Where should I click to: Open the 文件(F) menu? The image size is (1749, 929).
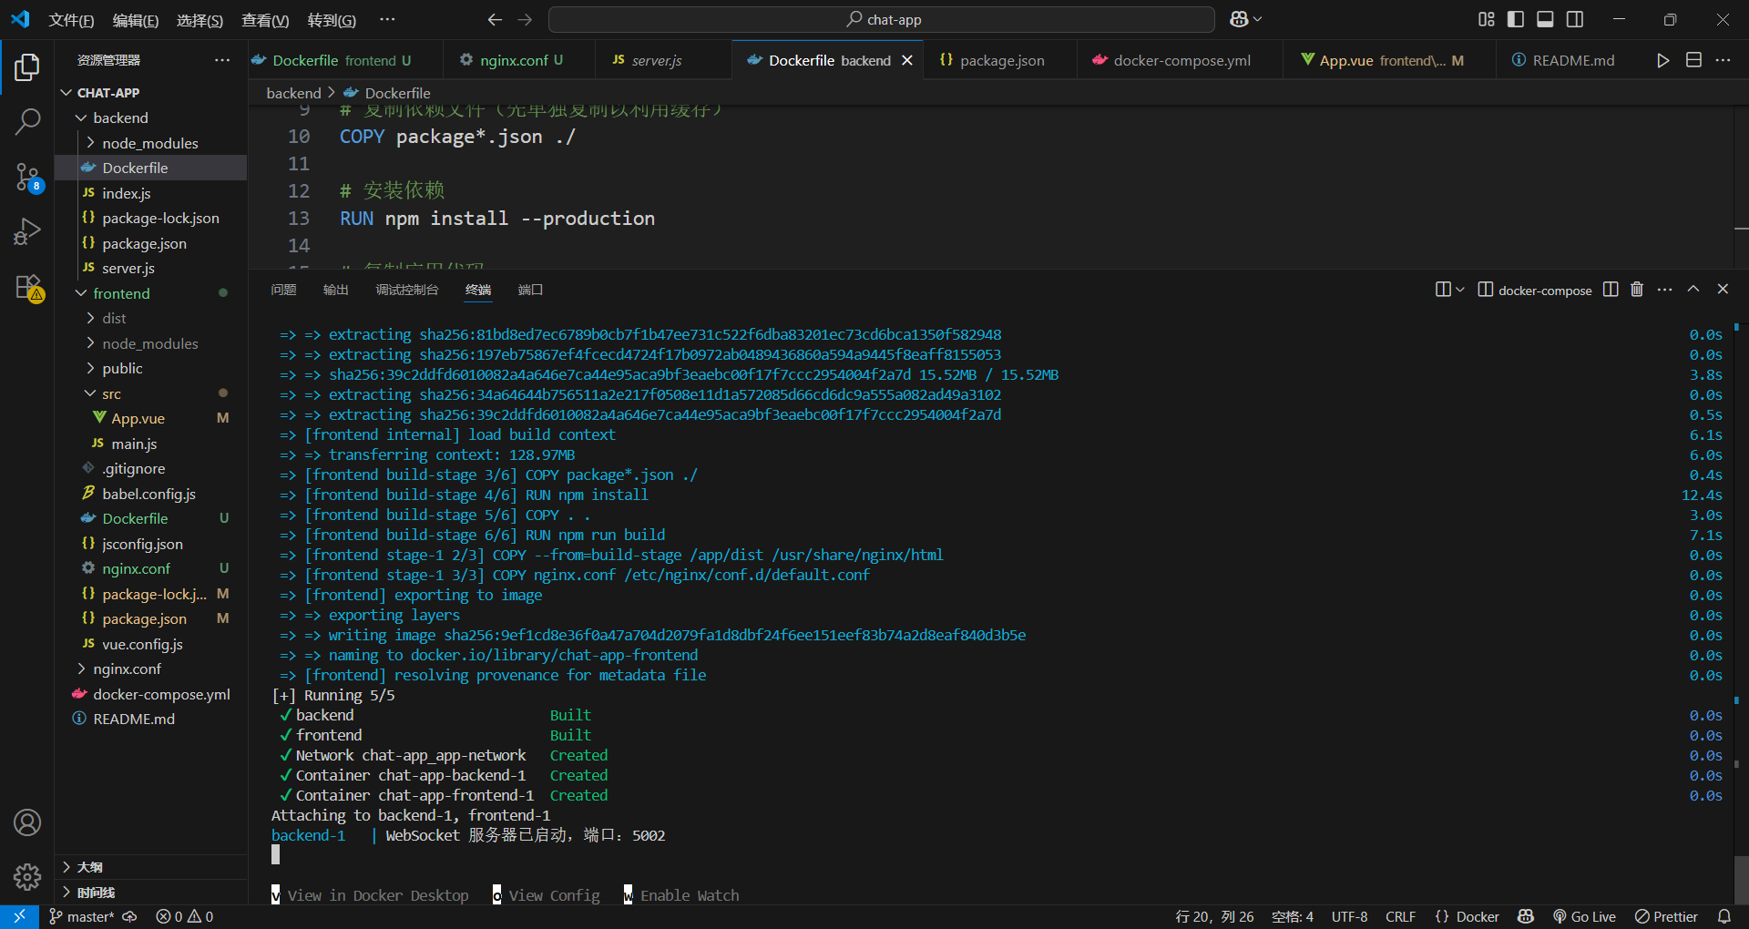point(71,20)
